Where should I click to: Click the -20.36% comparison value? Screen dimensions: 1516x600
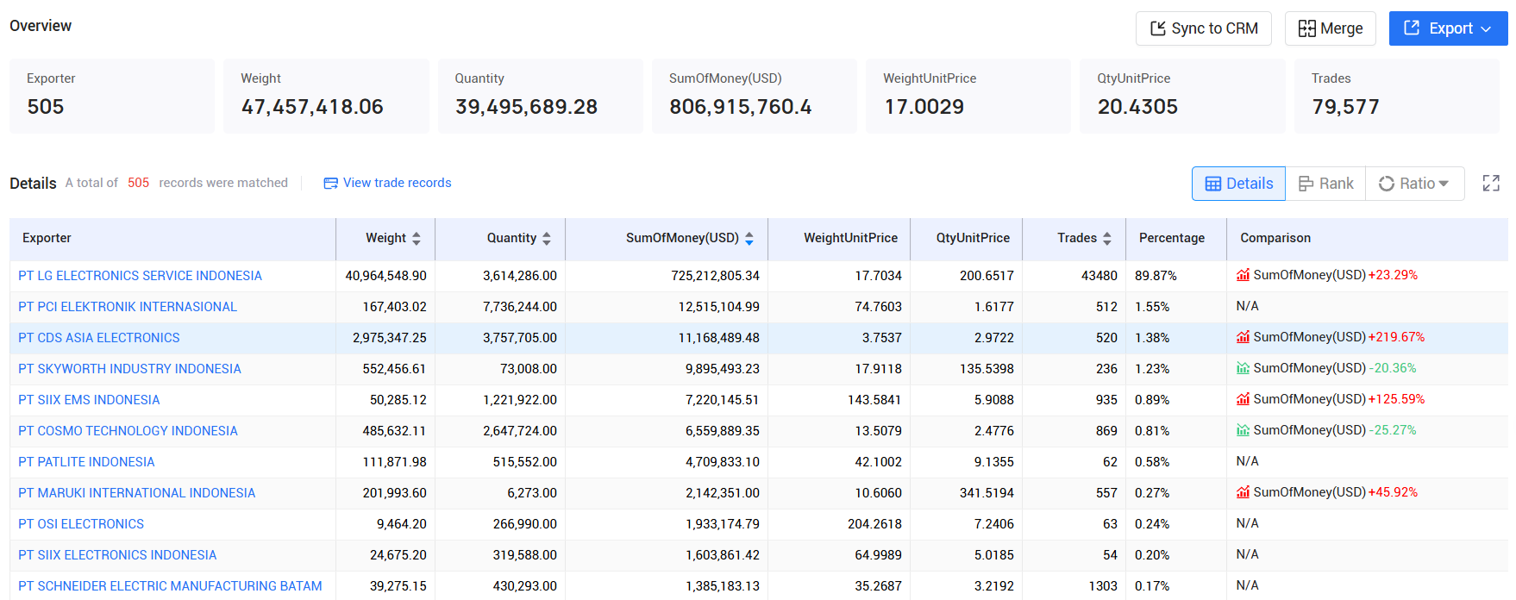(x=1393, y=368)
